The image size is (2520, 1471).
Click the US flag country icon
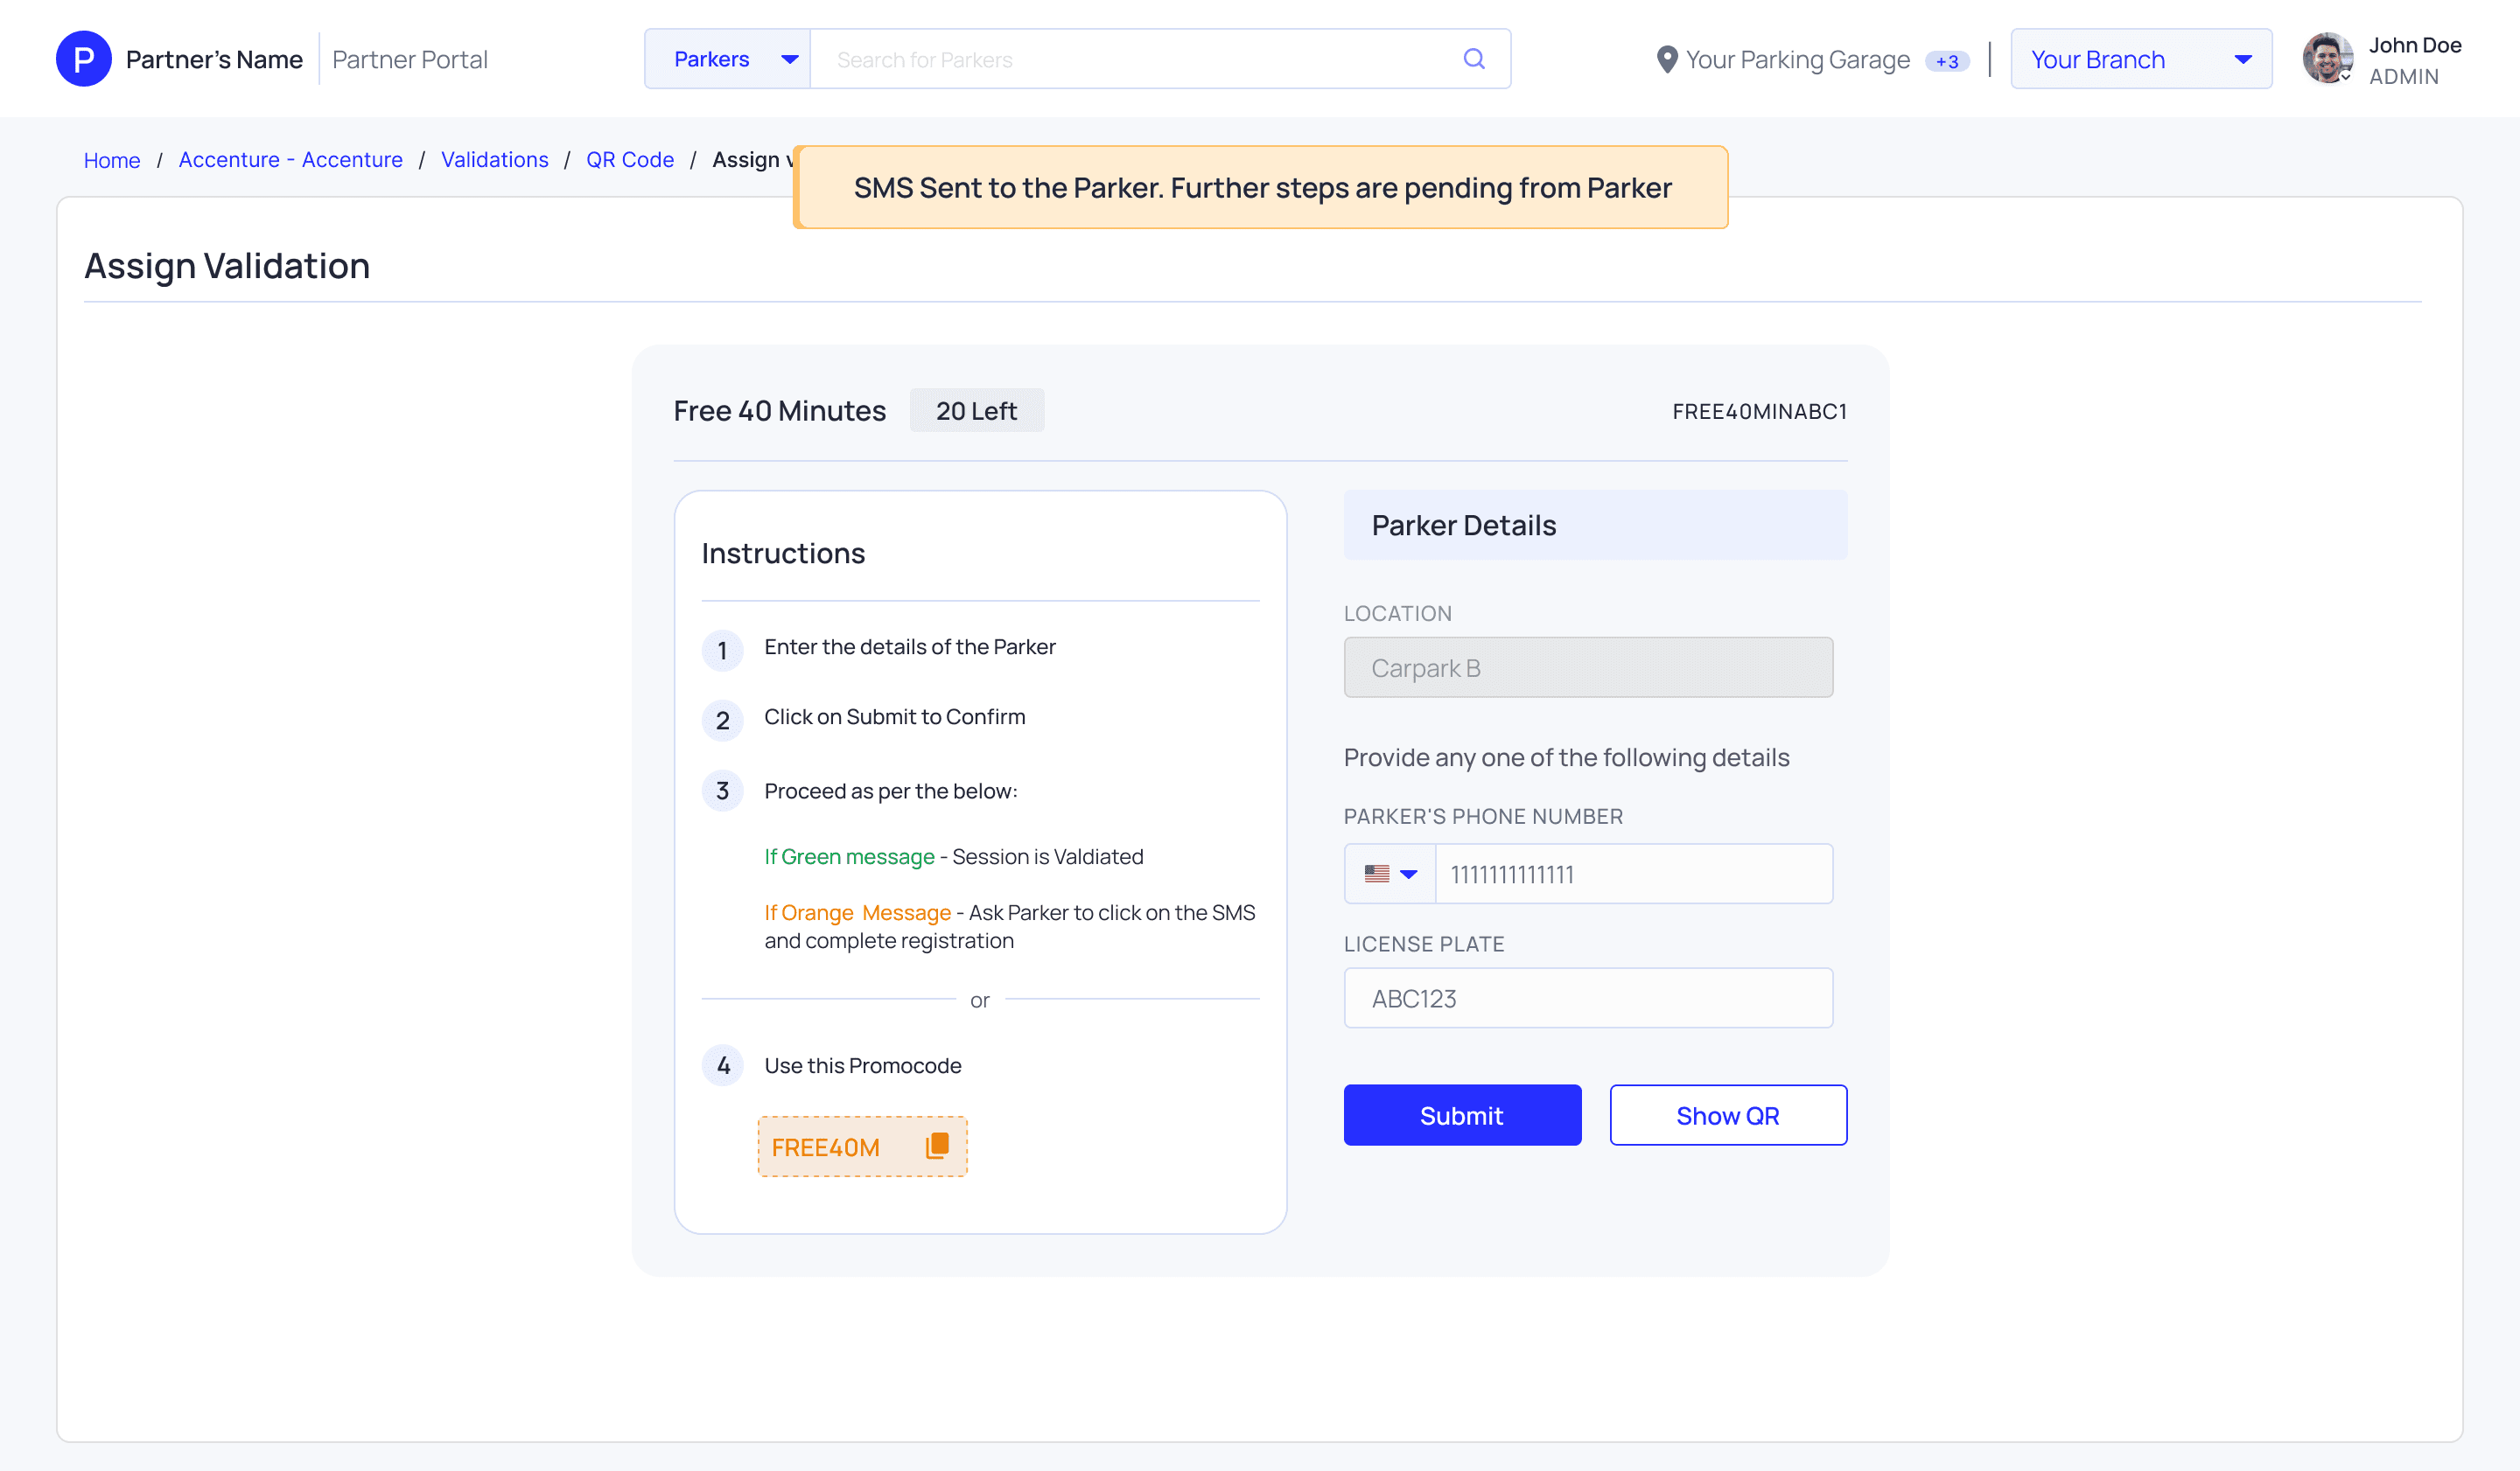pos(1377,874)
